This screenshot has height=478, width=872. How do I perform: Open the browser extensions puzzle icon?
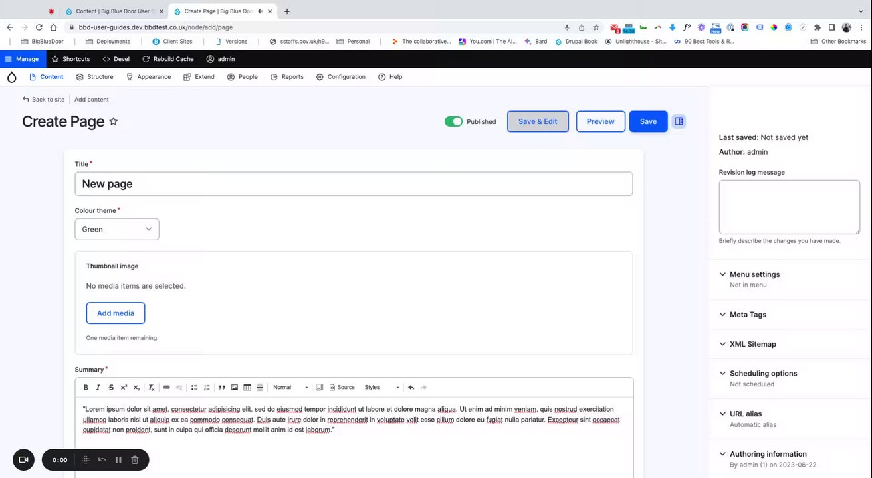[x=817, y=27]
